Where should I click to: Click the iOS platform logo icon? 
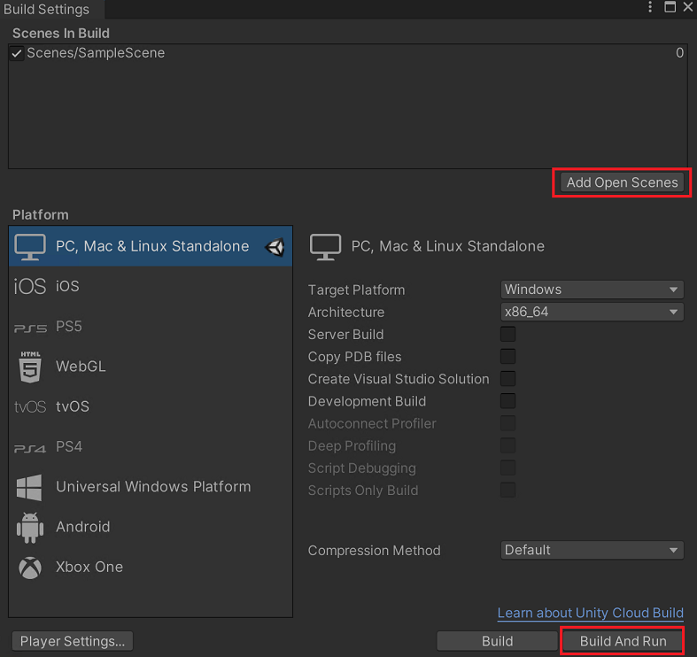pos(30,286)
